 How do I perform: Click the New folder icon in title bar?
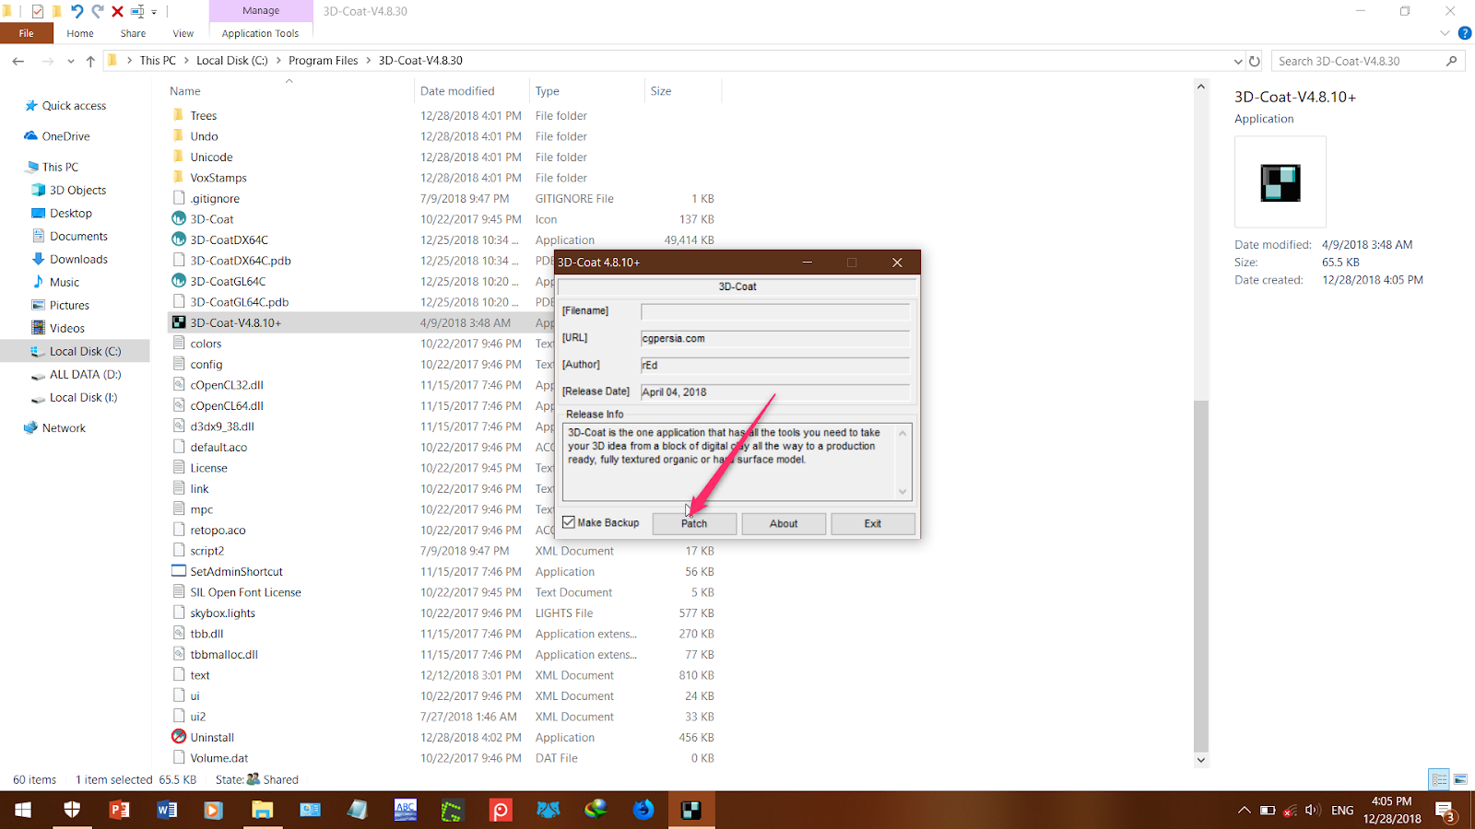(x=57, y=11)
